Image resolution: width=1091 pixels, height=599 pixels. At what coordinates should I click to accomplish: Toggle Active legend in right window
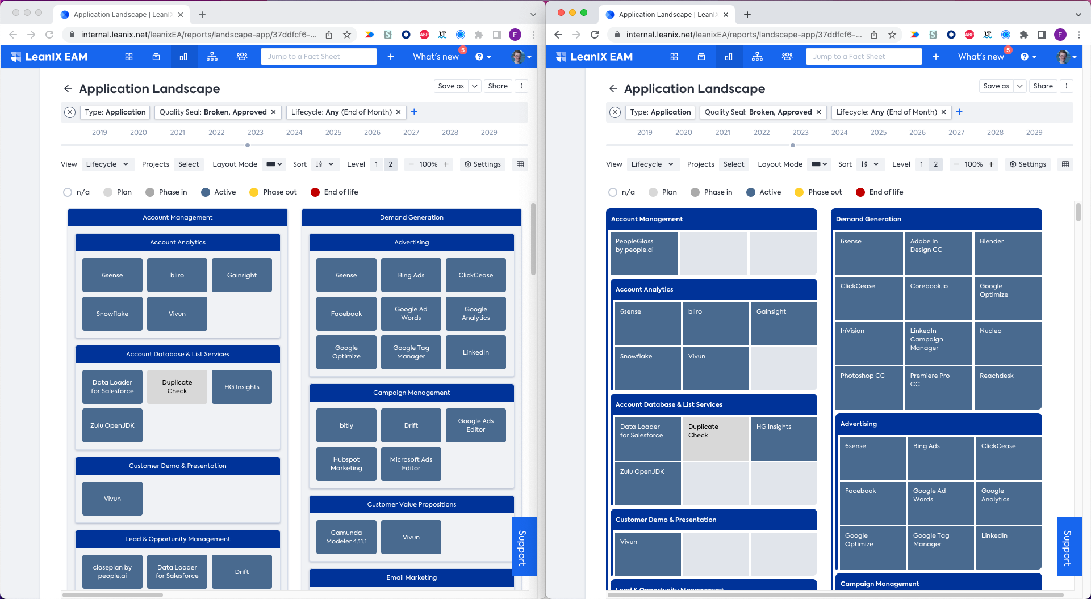764,192
